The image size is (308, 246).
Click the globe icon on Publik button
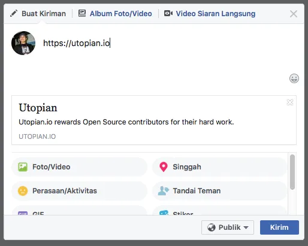(212, 227)
